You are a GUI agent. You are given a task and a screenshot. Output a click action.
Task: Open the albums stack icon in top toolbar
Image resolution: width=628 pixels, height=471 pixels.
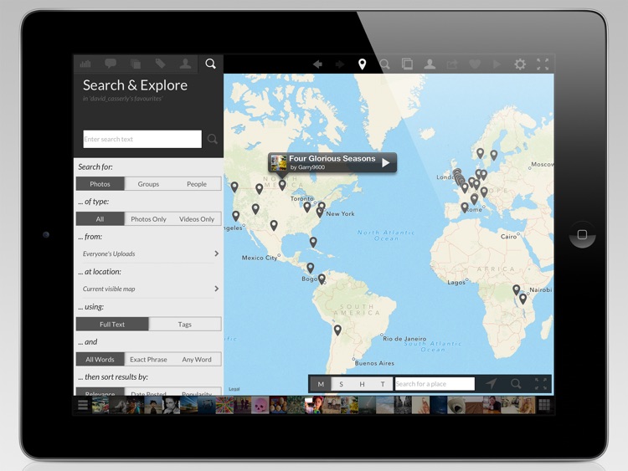click(x=407, y=64)
